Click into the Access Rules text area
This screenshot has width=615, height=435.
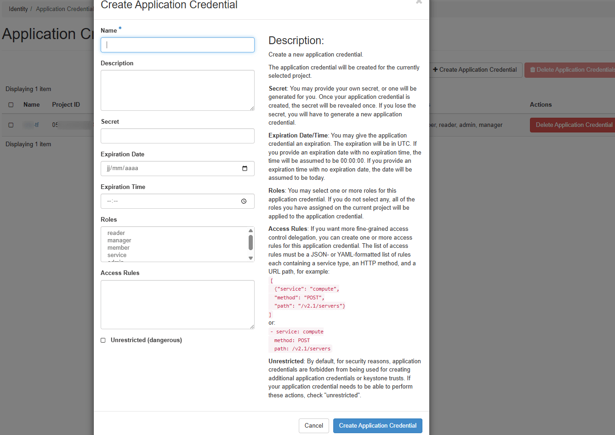point(177,304)
